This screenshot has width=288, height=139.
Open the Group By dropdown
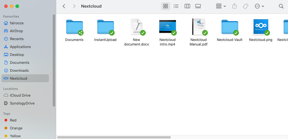[x=221, y=6]
